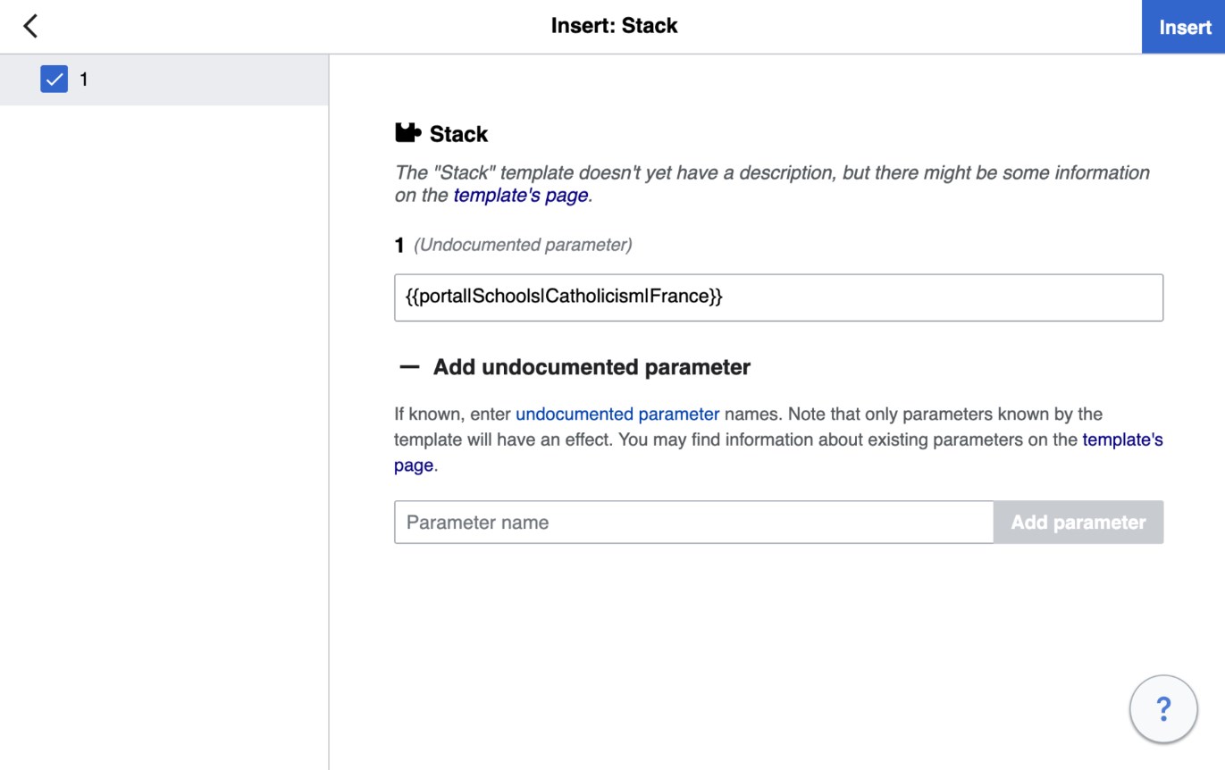1225x770 pixels.
Task: Click the greyed Add parameter button
Action: point(1078,523)
